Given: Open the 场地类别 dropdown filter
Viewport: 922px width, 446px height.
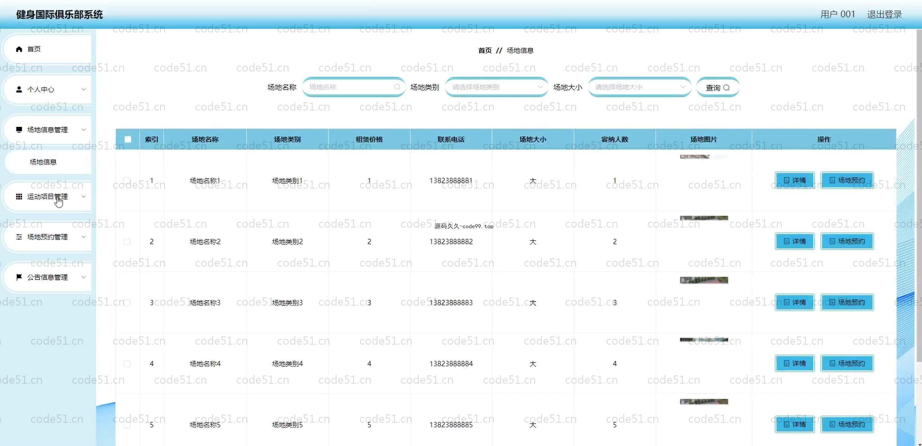Looking at the screenshot, I should [496, 87].
